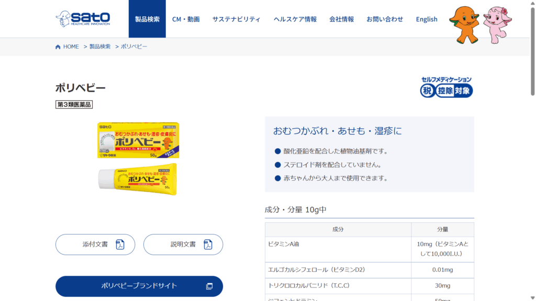Image resolution: width=536 pixels, height=301 pixels.
Task: Click the external window icon on brand site button
Action: pos(209,286)
